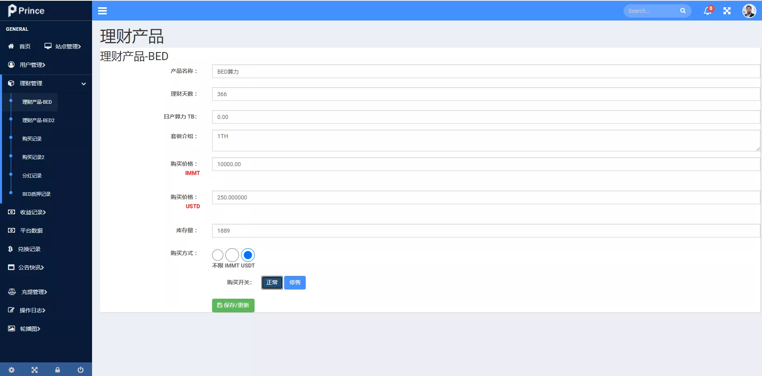Click the fullscreen icon in the top bar

tap(727, 11)
